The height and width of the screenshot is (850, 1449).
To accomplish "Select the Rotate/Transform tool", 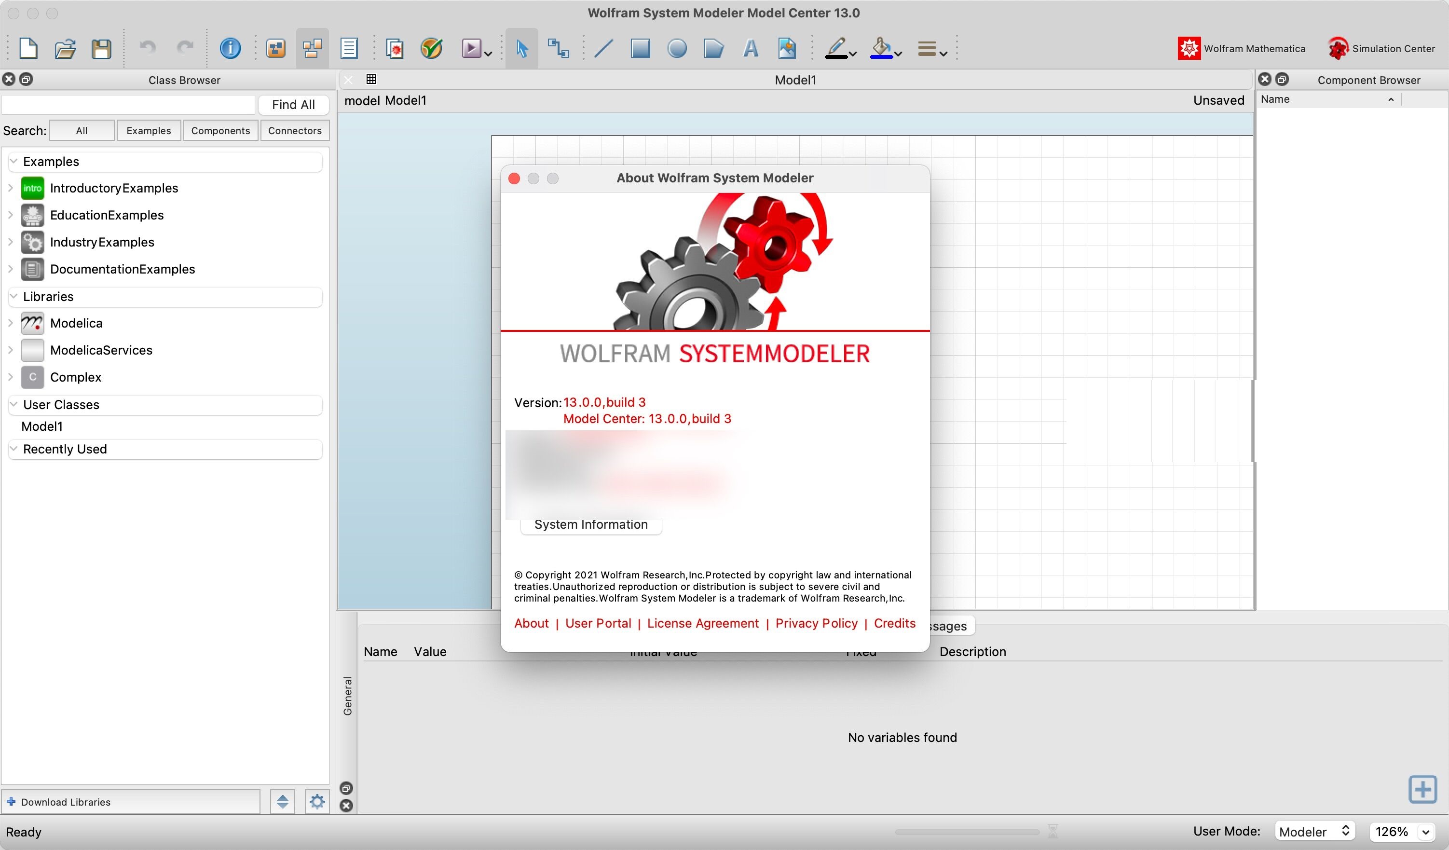I will (560, 48).
